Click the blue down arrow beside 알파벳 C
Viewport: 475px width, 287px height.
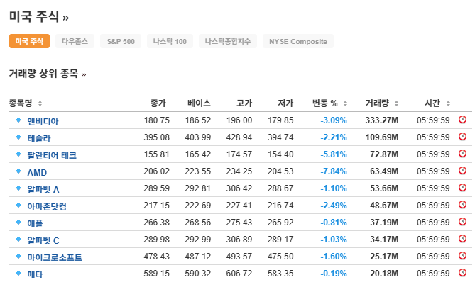(18, 240)
